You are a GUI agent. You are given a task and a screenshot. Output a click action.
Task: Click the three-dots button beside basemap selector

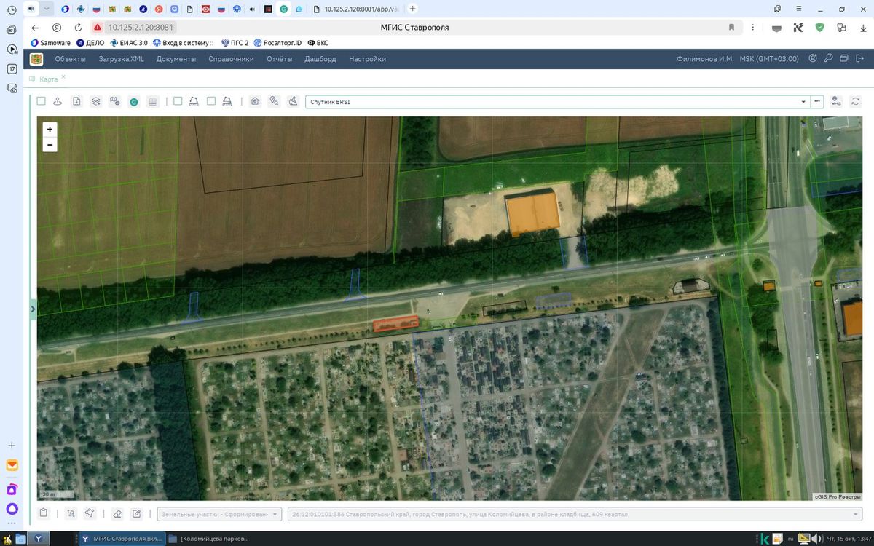pyautogui.click(x=818, y=102)
